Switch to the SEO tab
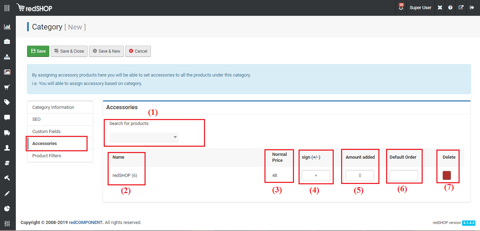 tap(60, 119)
